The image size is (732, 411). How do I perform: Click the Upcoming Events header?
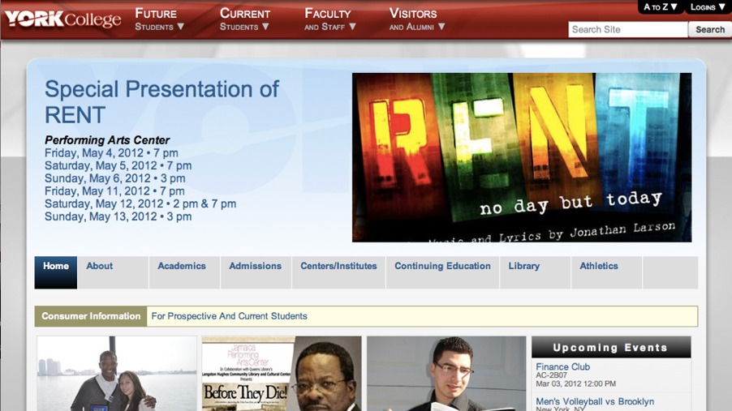pos(611,348)
